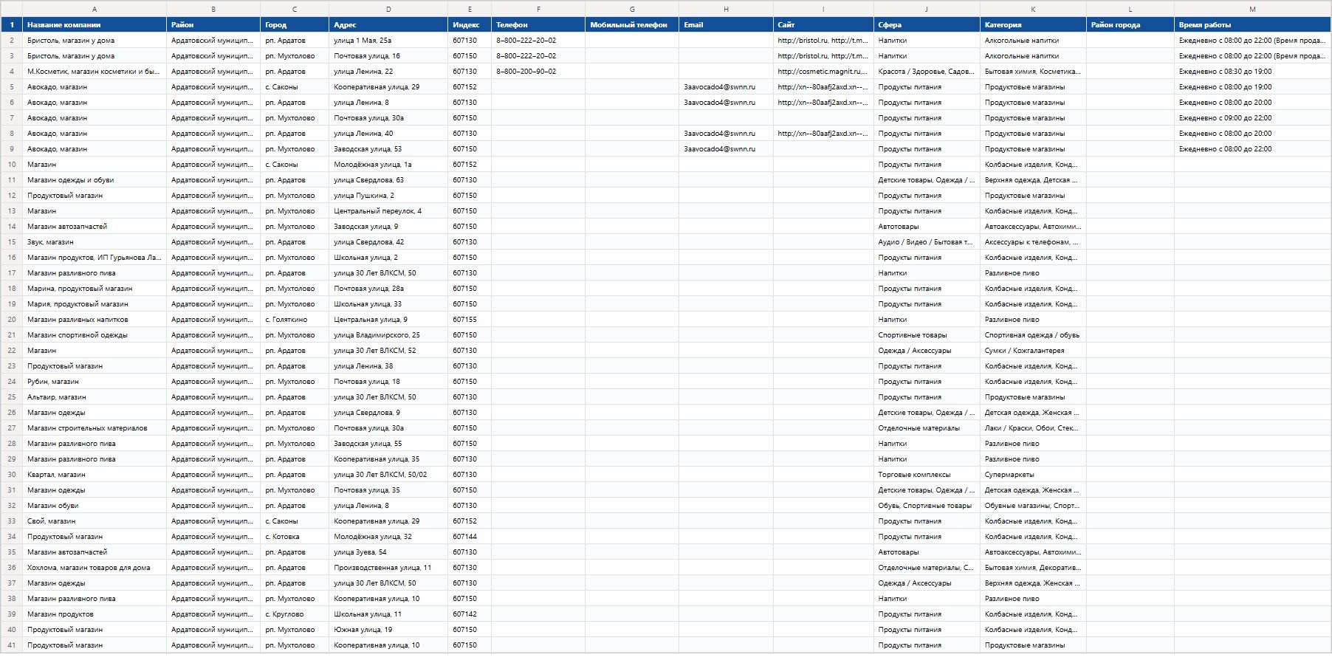The height and width of the screenshot is (666, 1332).
Task: Select the 'Магазин строительных материалов' cell
Action: (x=95, y=428)
